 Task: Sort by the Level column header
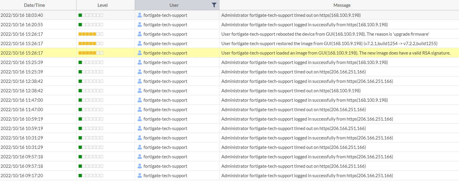[102, 5]
